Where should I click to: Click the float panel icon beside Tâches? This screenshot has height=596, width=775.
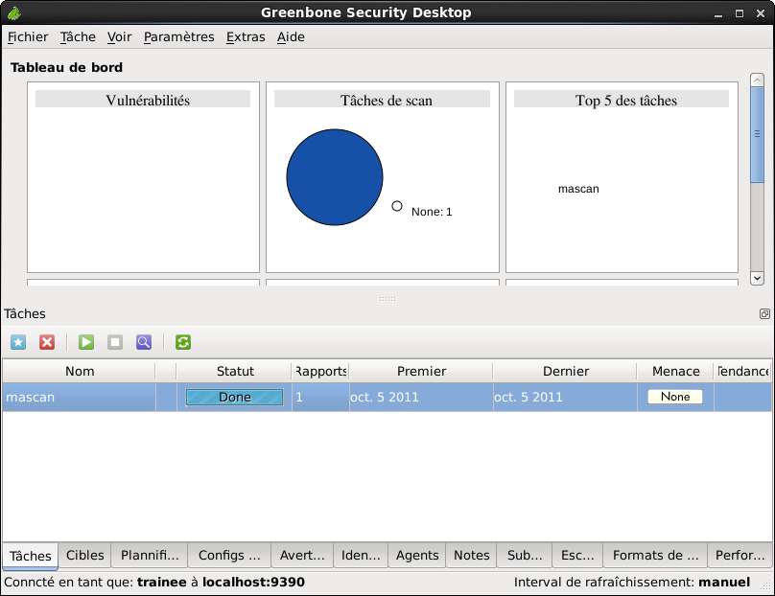[x=764, y=313]
